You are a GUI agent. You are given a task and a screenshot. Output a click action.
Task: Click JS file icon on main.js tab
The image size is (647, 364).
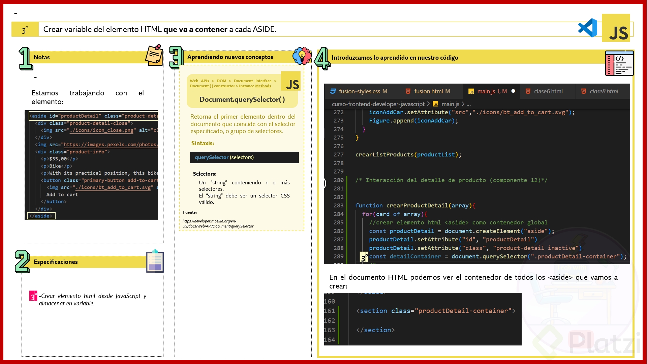471,92
